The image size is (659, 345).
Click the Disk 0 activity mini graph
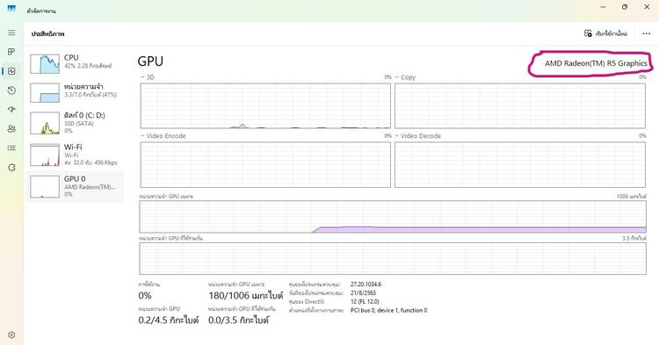(45, 124)
